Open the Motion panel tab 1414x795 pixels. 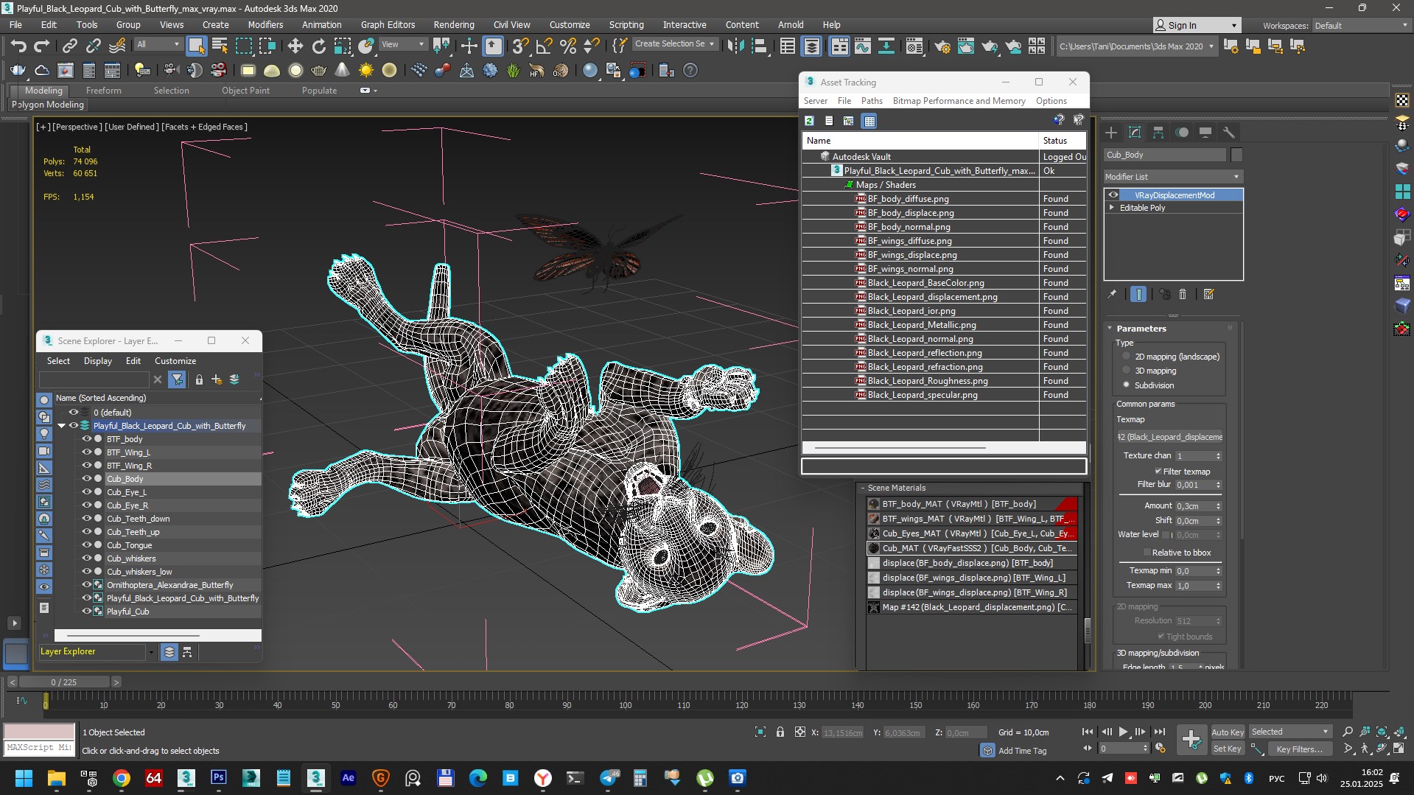click(x=1182, y=133)
